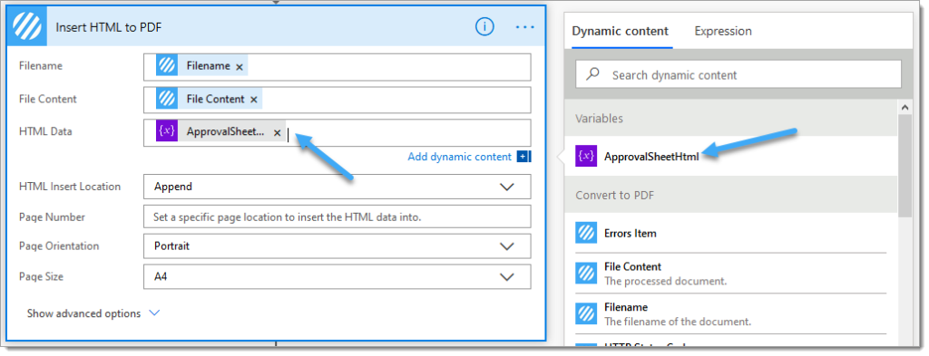Image resolution: width=929 pixels, height=356 pixels.
Task: Open the Page Size A4 dropdown
Action: [337, 276]
